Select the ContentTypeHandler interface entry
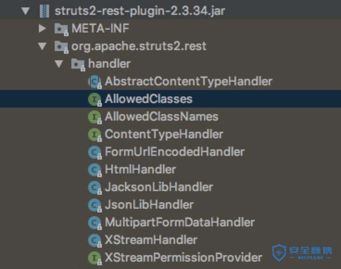 [x=164, y=134]
